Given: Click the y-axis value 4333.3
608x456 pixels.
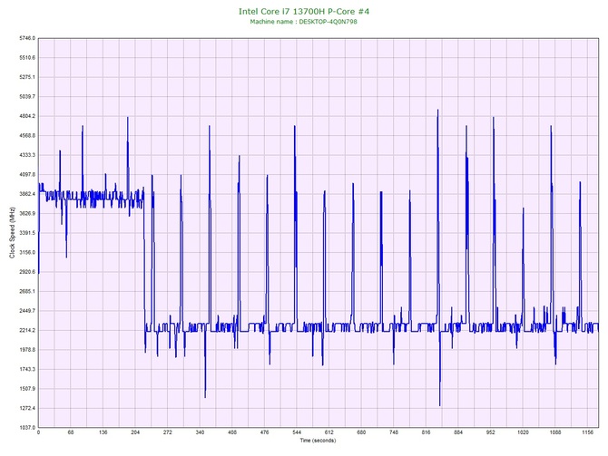Looking at the screenshot, I should [26, 155].
